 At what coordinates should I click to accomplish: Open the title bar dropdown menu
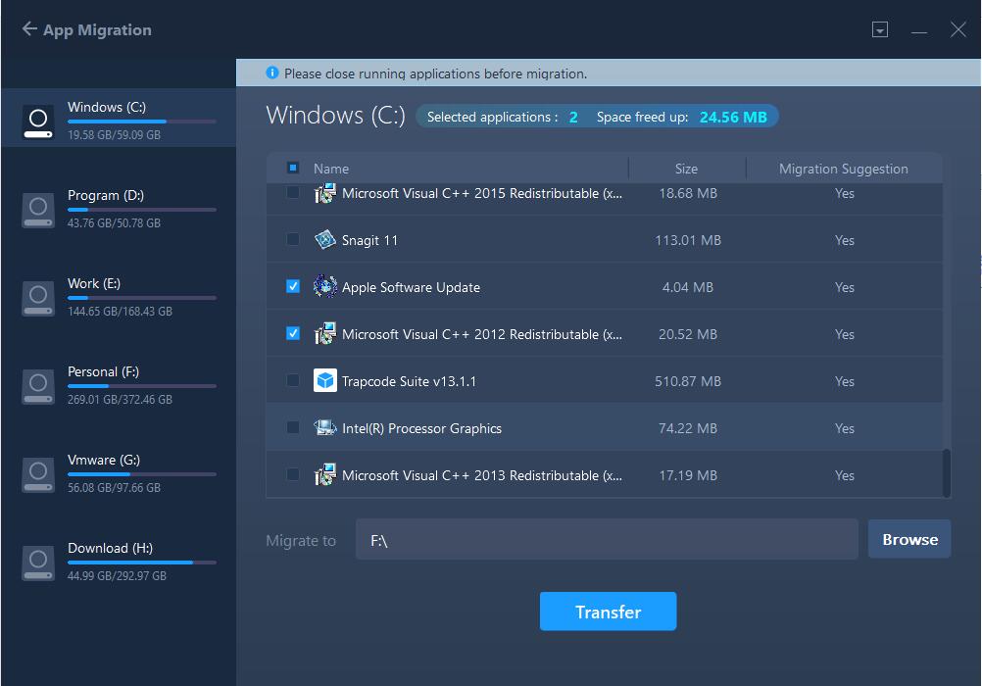pyautogui.click(x=880, y=30)
